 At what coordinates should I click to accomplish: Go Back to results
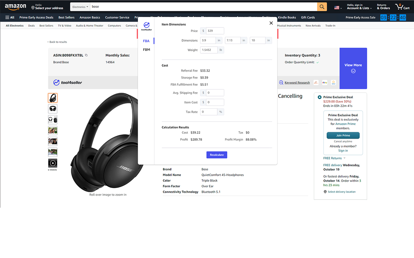[x=57, y=42]
